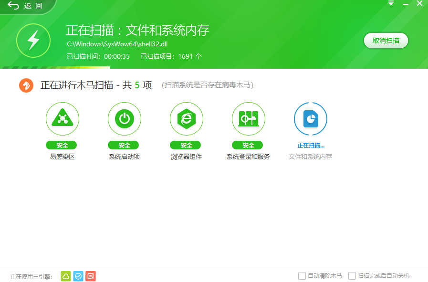Click the 安全 badge under 易感染区

coord(62,145)
